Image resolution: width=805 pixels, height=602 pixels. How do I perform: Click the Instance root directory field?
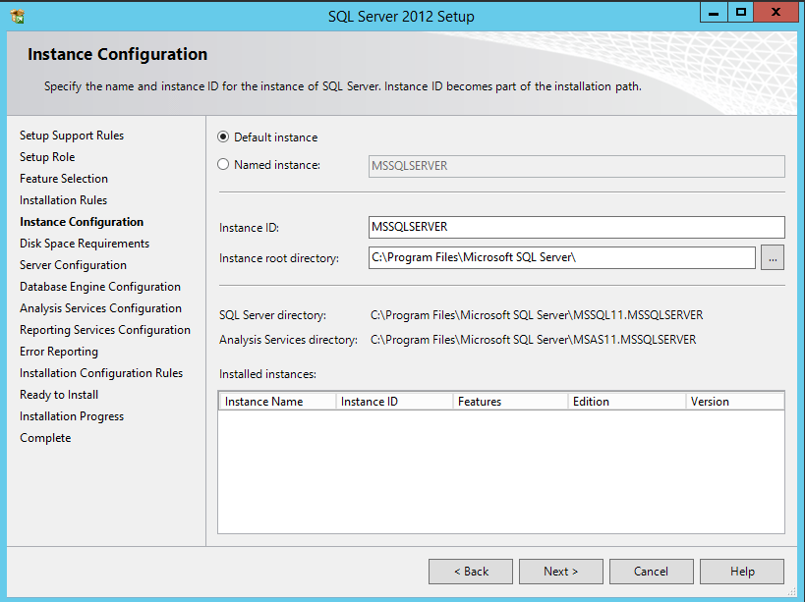[560, 258]
